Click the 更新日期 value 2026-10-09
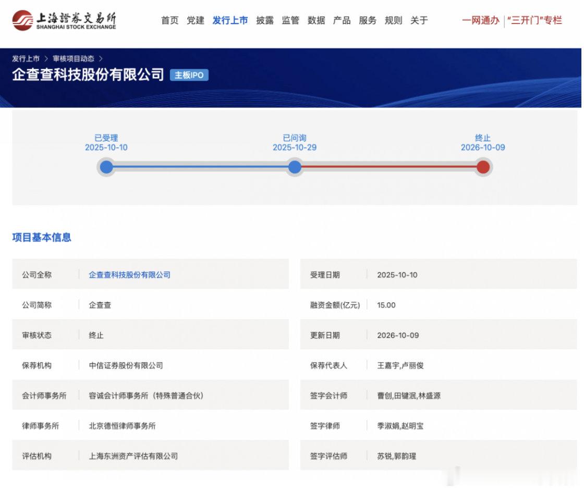 point(398,335)
